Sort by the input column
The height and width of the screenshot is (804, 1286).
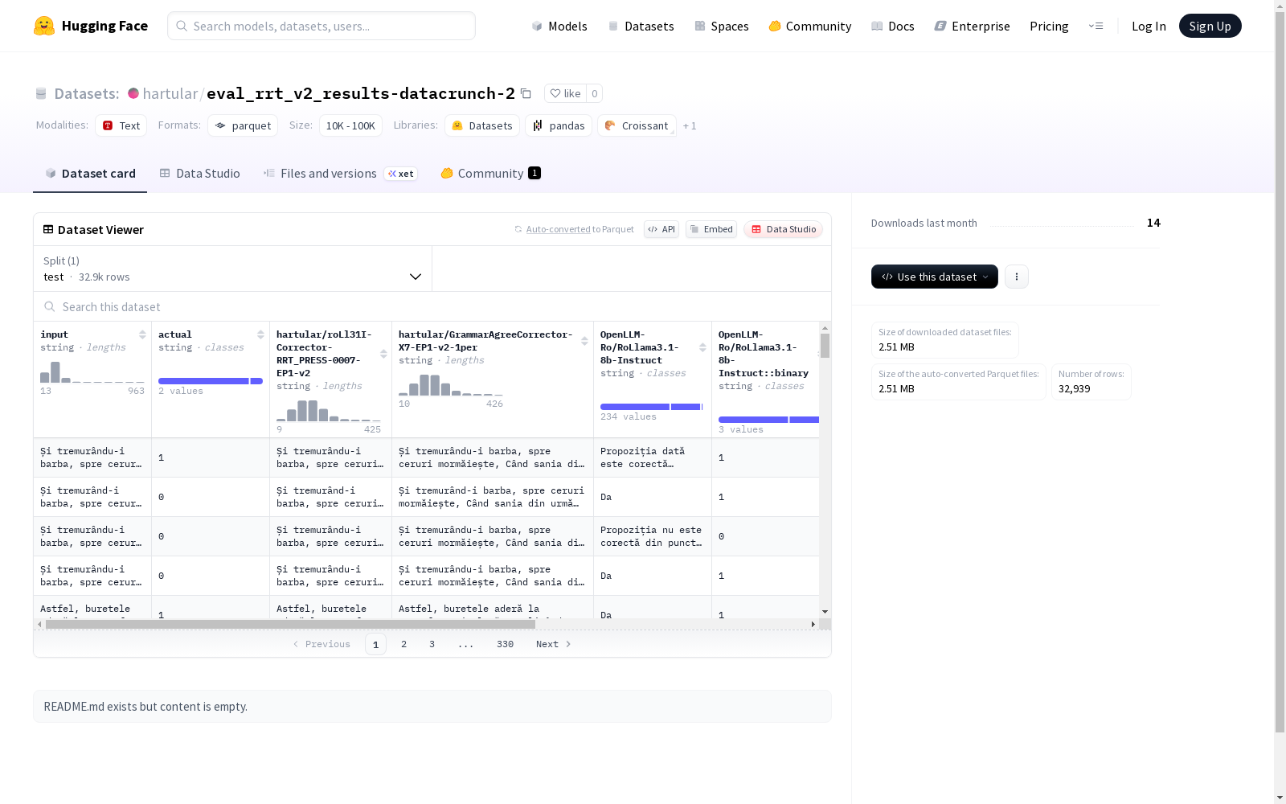(142, 334)
